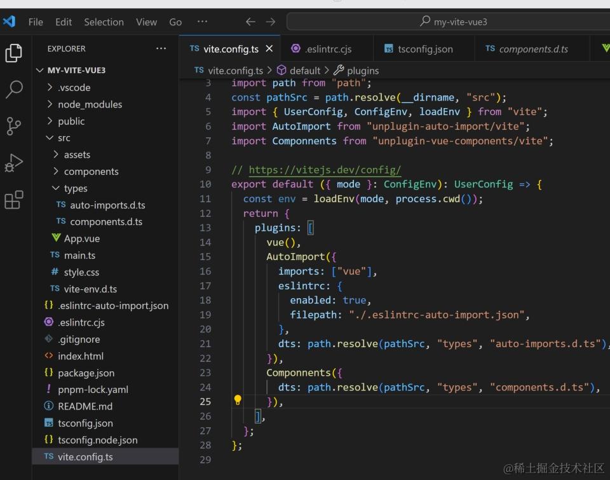Collapse the src folder
Image resolution: width=610 pixels, height=480 pixels.
pos(50,138)
